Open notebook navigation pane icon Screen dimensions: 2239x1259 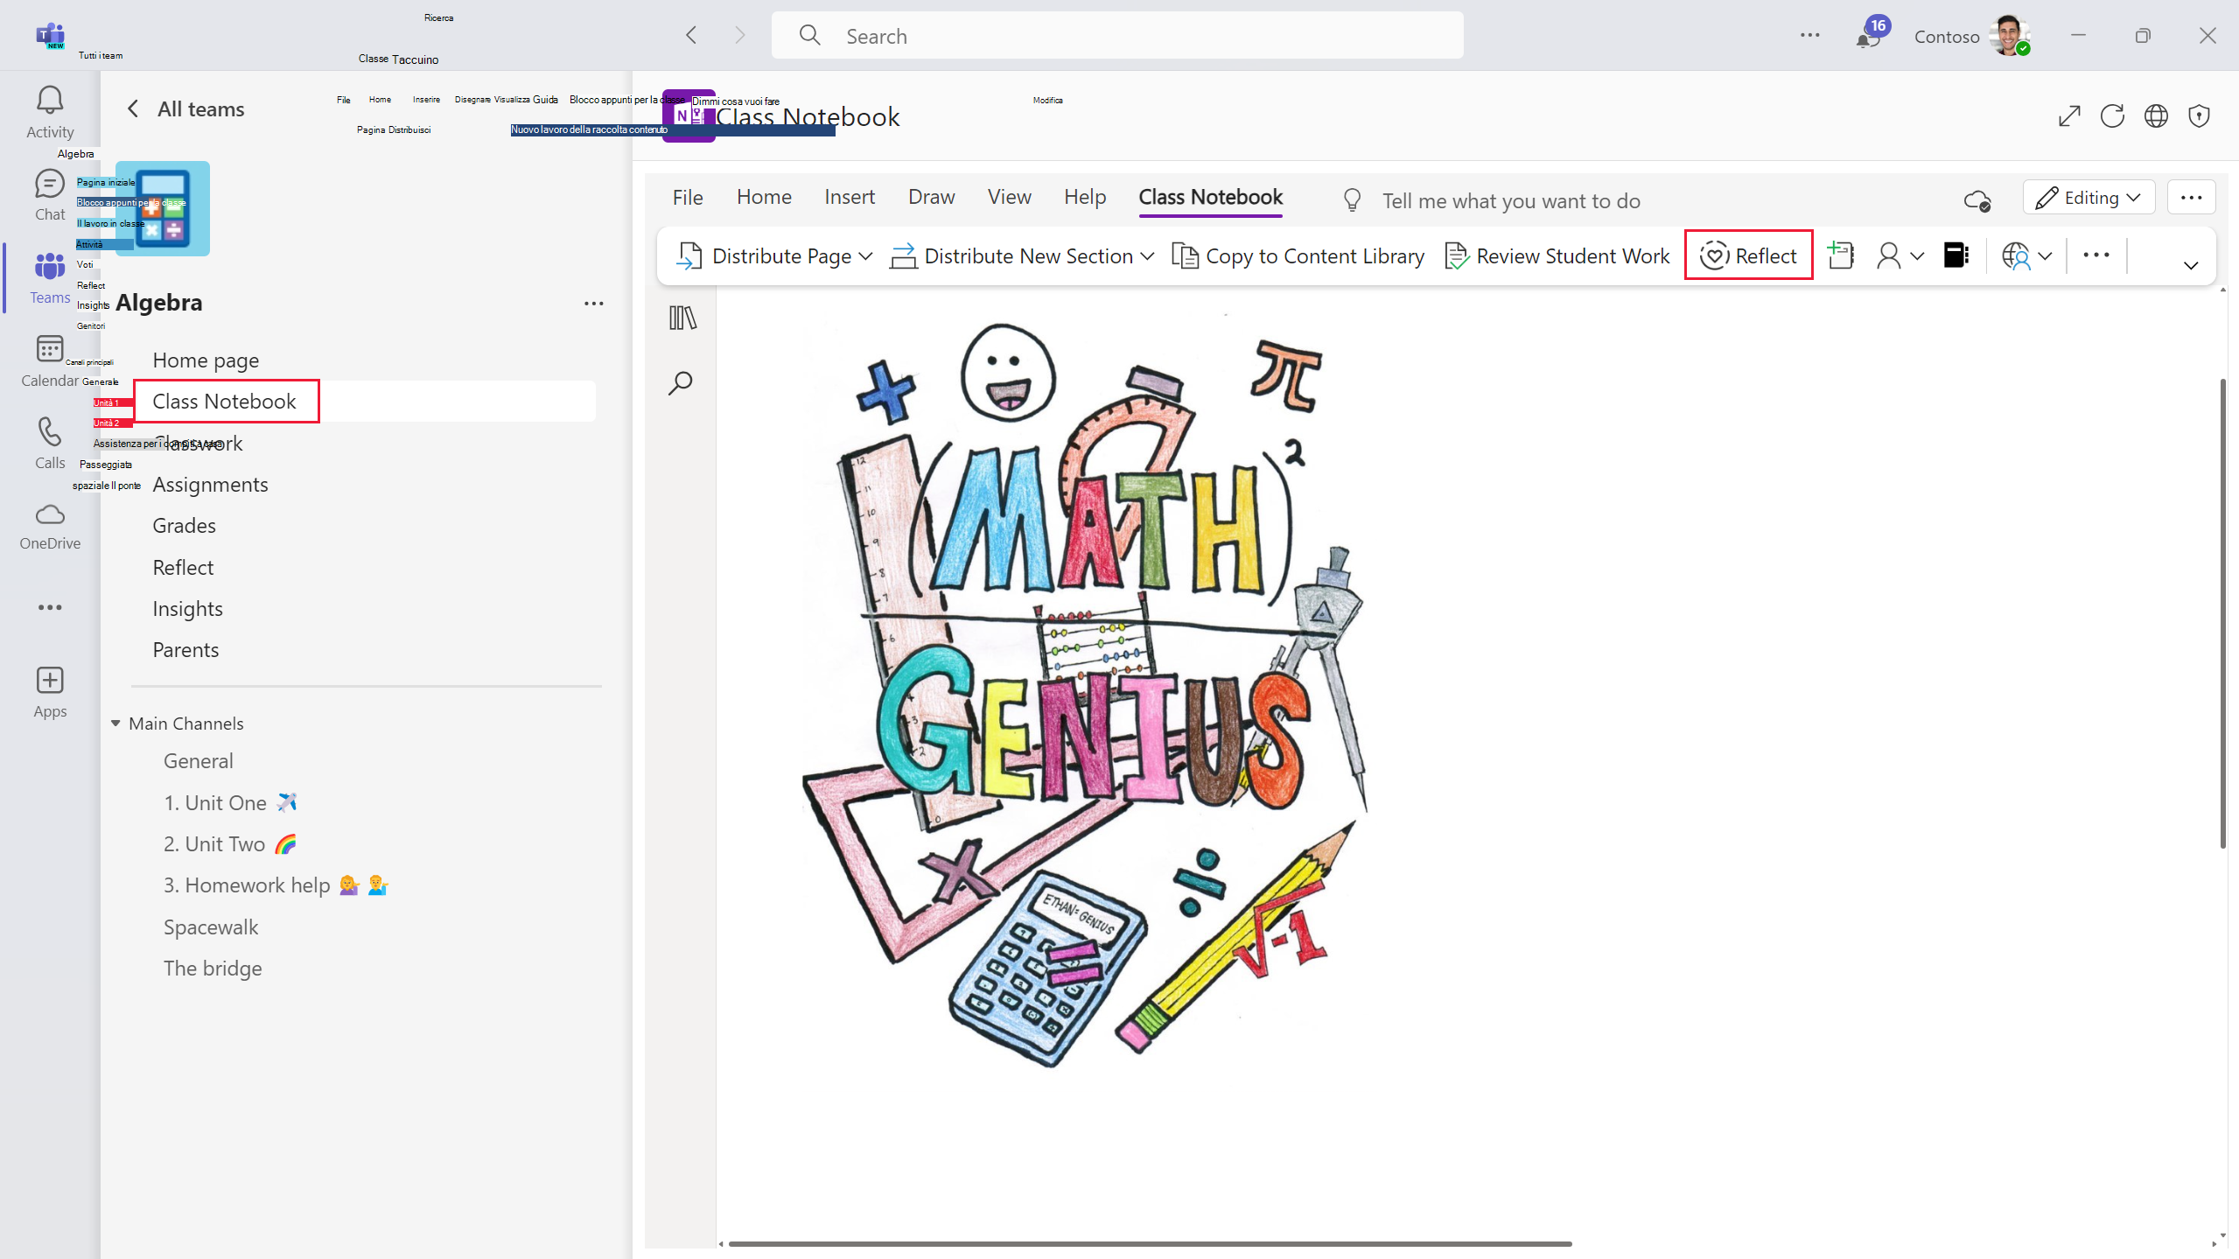[x=682, y=318]
